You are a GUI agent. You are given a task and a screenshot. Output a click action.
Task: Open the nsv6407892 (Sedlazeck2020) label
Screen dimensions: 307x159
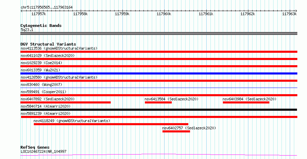click(x=48, y=99)
